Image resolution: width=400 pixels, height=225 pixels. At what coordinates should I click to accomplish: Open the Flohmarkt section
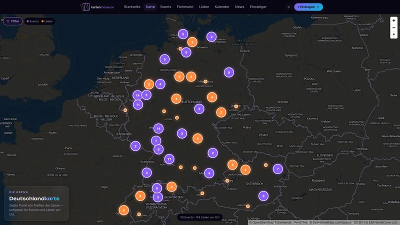(x=185, y=7)
